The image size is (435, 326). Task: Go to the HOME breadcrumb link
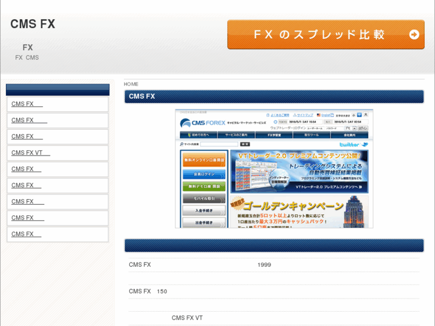click(131, 84)
